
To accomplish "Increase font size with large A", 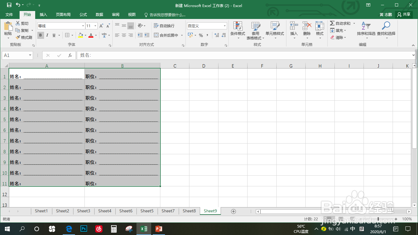I will 101,26.
